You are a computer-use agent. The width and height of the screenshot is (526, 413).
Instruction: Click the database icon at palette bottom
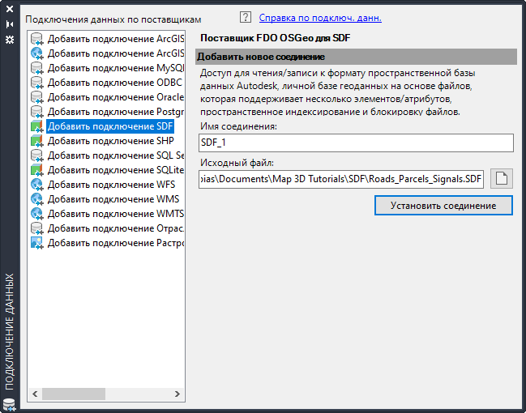point(9,405)
